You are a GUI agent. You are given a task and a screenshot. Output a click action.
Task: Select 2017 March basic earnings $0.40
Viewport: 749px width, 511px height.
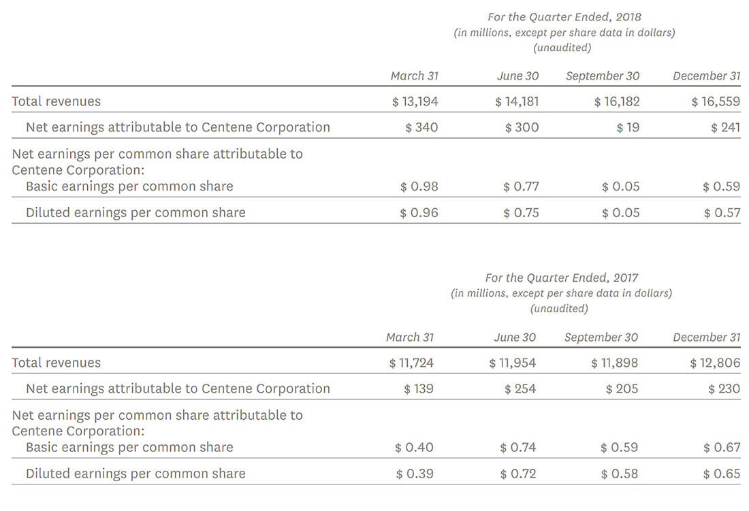tap(414, 447)
